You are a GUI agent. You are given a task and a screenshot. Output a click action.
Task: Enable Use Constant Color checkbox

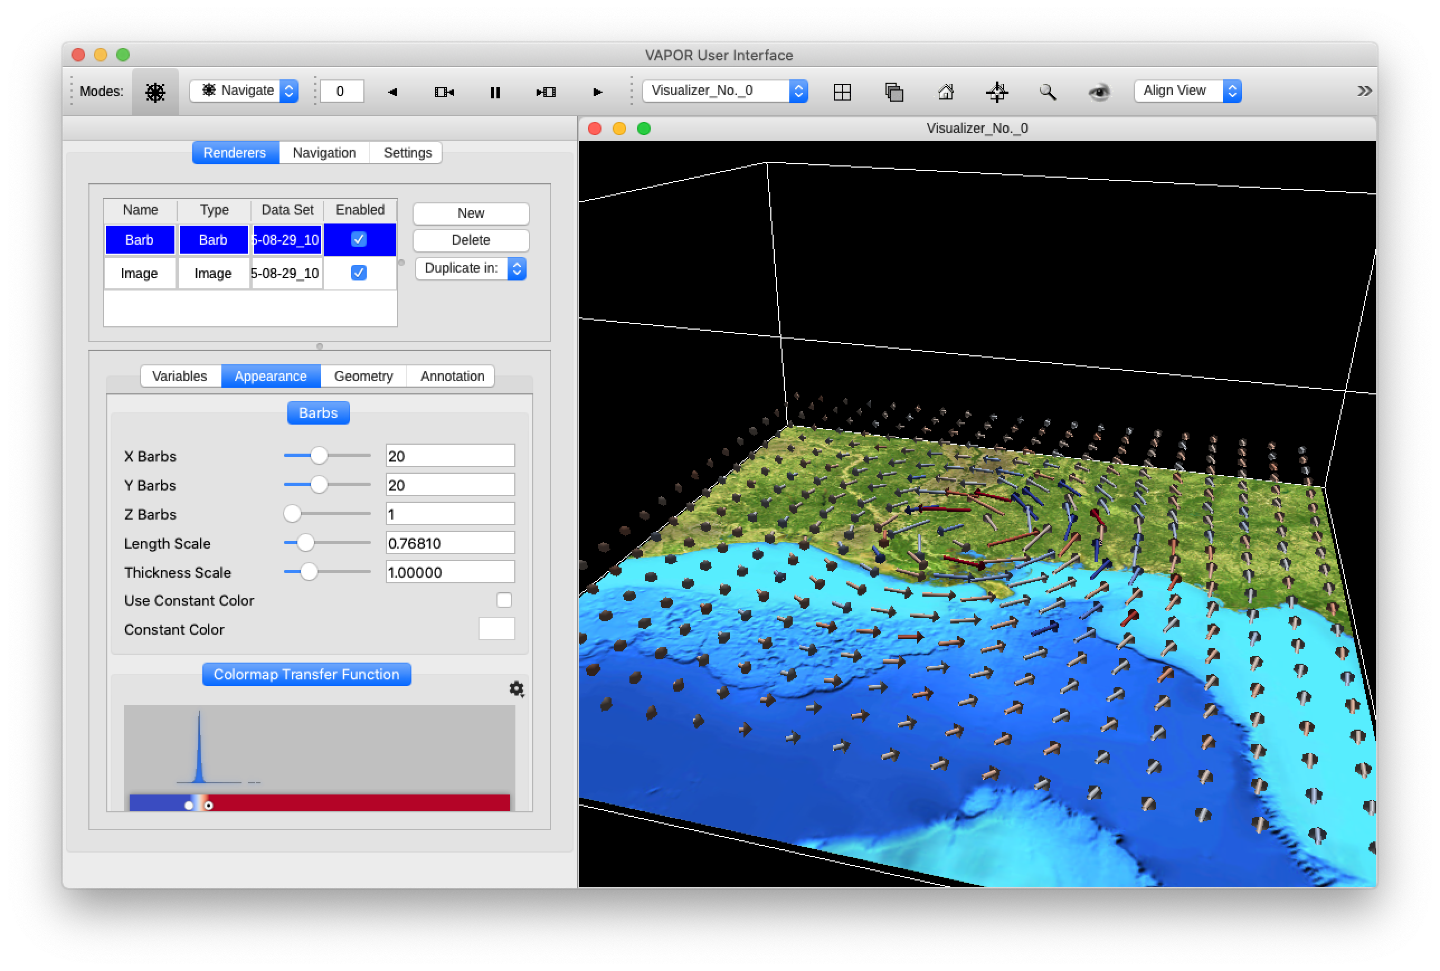pyautogui.click(x=504, y=600)
